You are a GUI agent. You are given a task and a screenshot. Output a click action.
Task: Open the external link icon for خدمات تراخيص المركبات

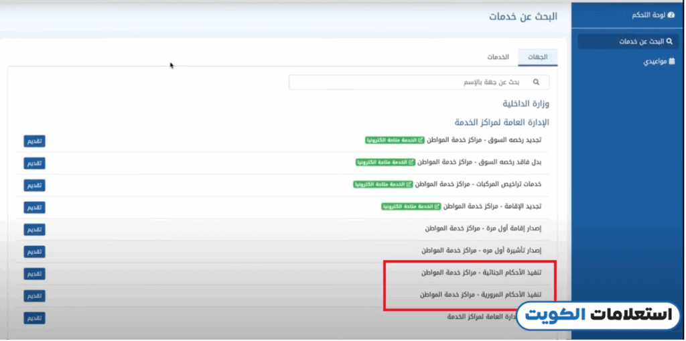(x=409, y=184)
